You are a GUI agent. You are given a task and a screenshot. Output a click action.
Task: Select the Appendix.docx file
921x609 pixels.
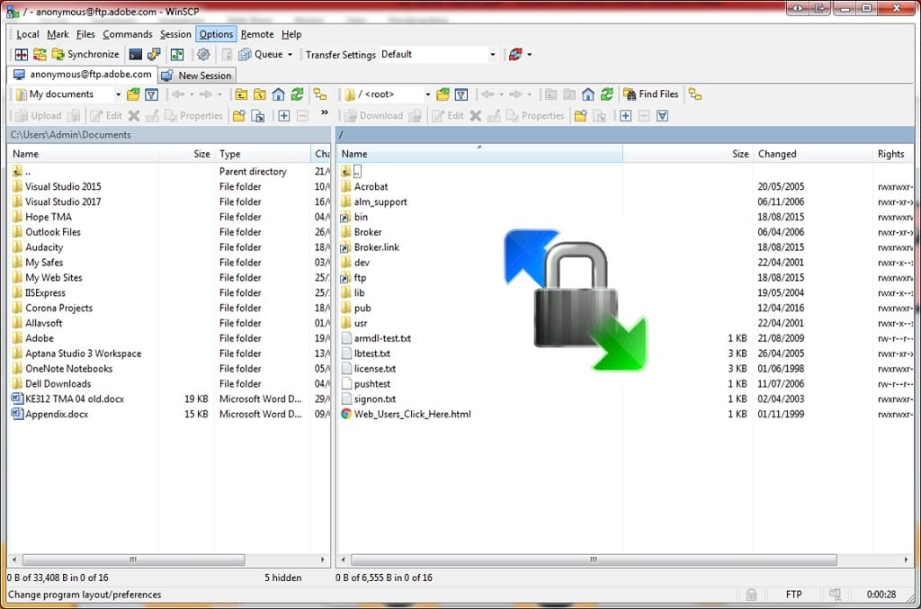click(x=57, y=414)
